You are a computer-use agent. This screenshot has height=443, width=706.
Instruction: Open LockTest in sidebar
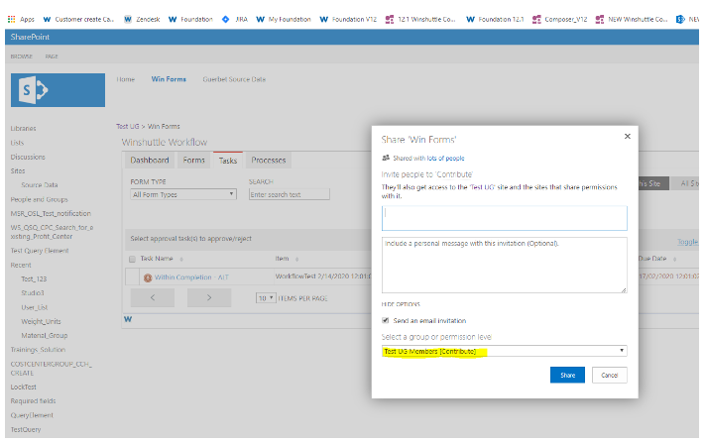(x=24, y=388)
